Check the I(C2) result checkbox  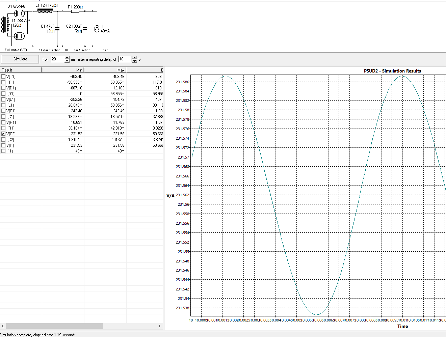point(3,140)
